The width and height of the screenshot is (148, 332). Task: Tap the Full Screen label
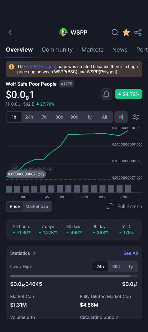click(130, 206)
